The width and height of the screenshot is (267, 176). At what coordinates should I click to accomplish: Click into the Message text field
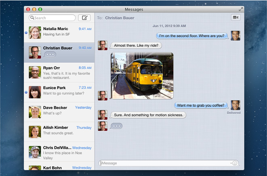tap(162, 163)
